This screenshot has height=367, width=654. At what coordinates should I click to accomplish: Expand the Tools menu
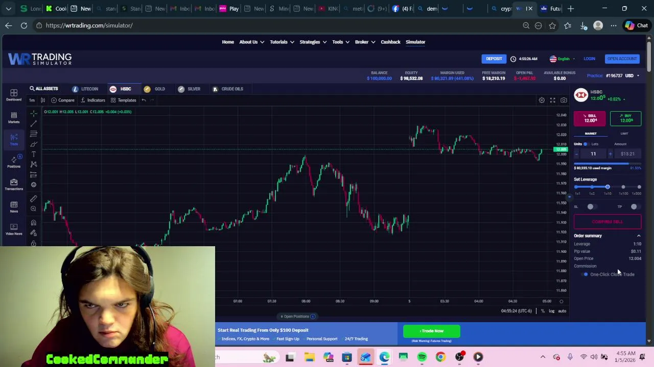[x=340, y=42]
